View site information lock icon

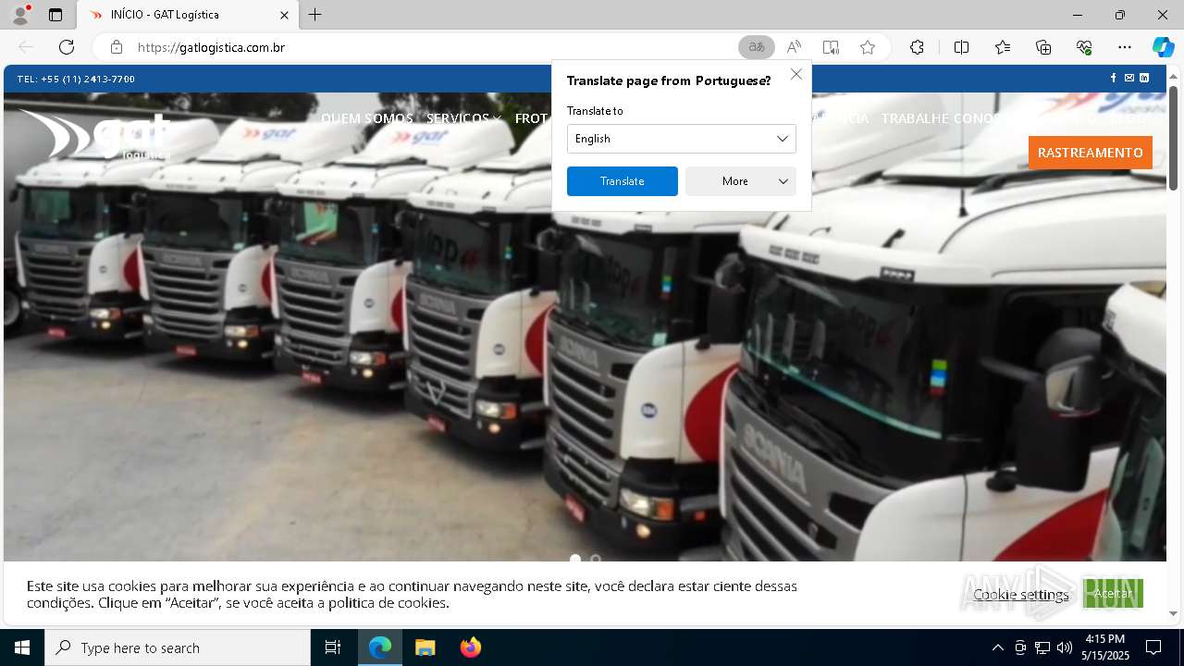pos(117,47)
